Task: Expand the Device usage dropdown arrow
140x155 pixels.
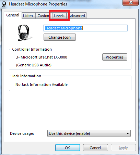Action: point(128,133)
